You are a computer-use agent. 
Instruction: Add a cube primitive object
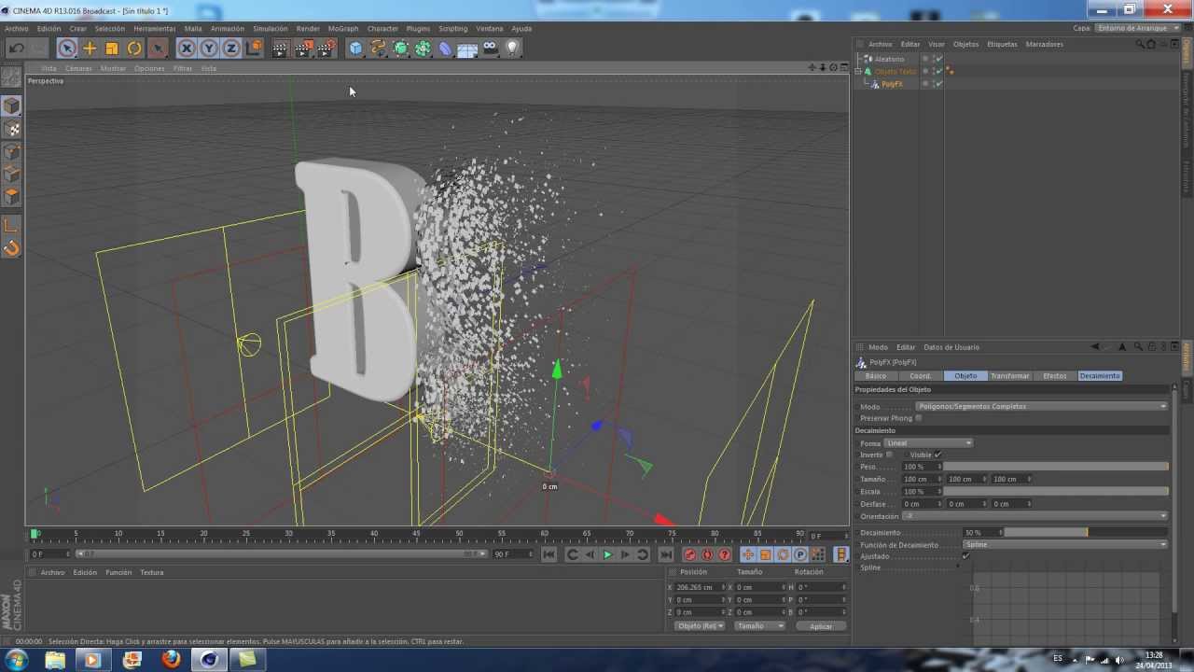pos(355,49)
